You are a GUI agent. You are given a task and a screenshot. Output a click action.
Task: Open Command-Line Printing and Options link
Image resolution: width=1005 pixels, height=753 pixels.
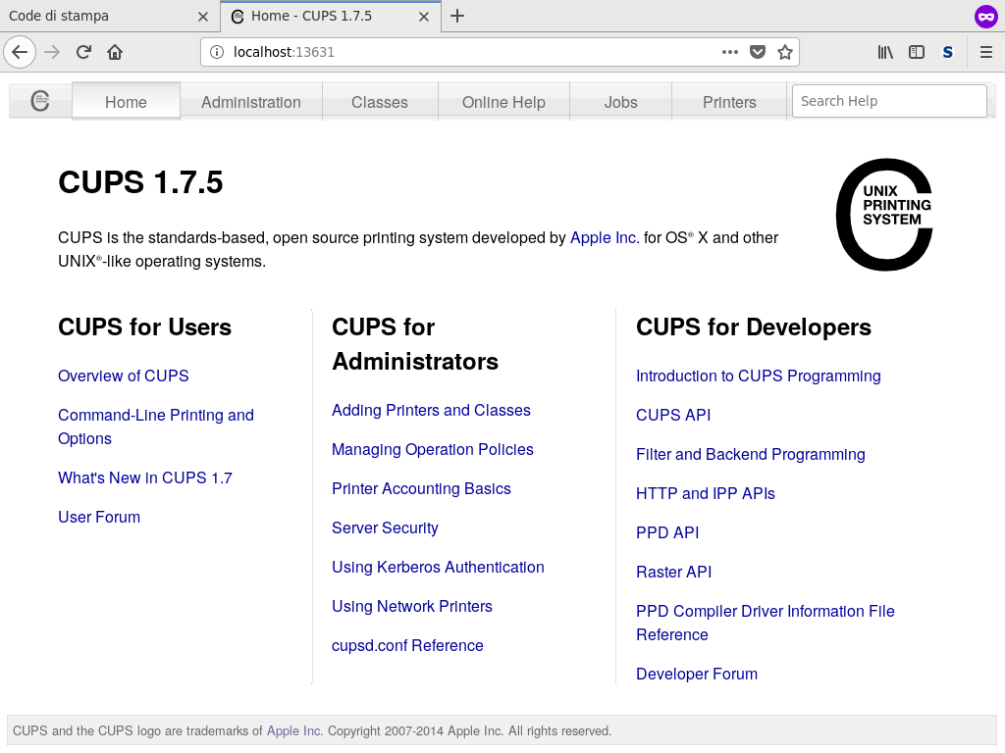[156, 427]
